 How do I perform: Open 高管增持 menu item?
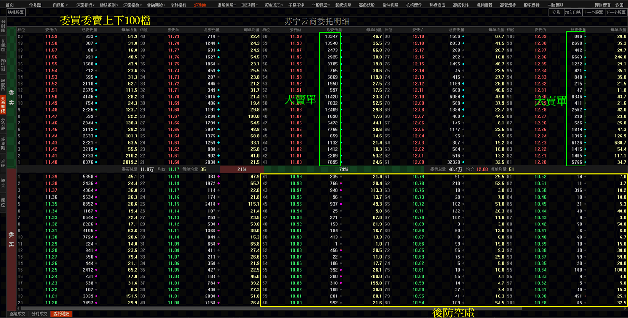pos(508,5)
